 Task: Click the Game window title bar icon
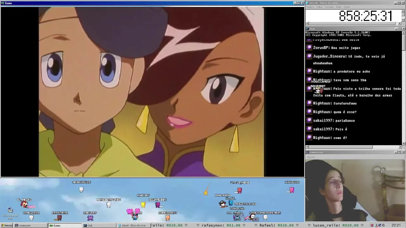coord(2,3)
